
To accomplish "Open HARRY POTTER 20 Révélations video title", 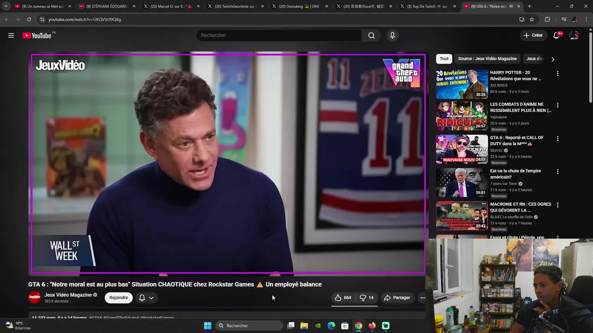I will click(x=516, y=76).
